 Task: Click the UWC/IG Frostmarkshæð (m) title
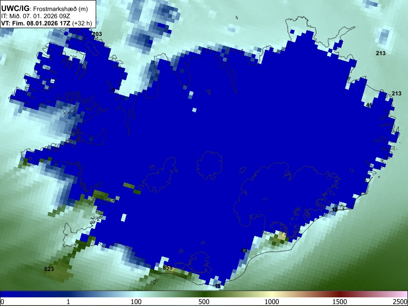coord(45,9)
